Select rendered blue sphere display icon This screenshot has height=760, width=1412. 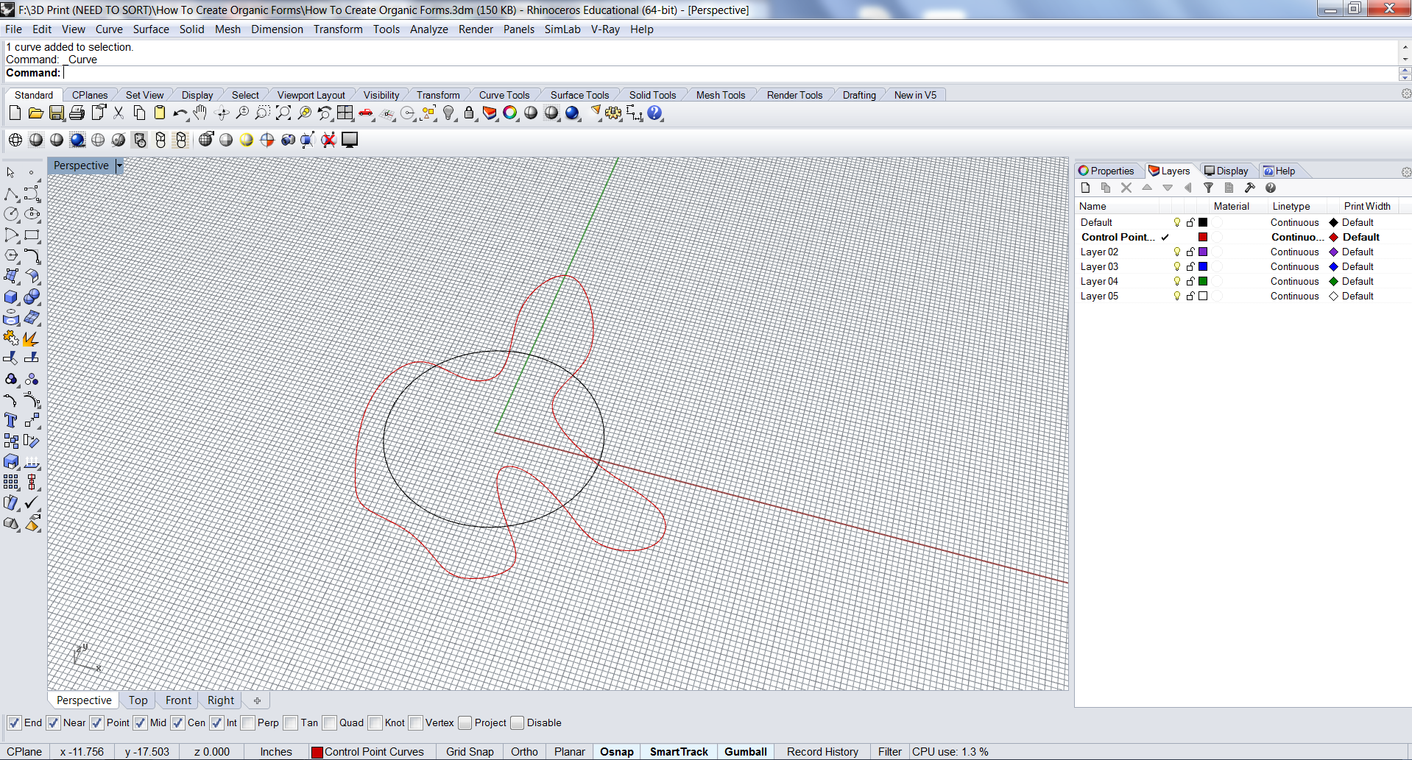[x=77, y=140]
